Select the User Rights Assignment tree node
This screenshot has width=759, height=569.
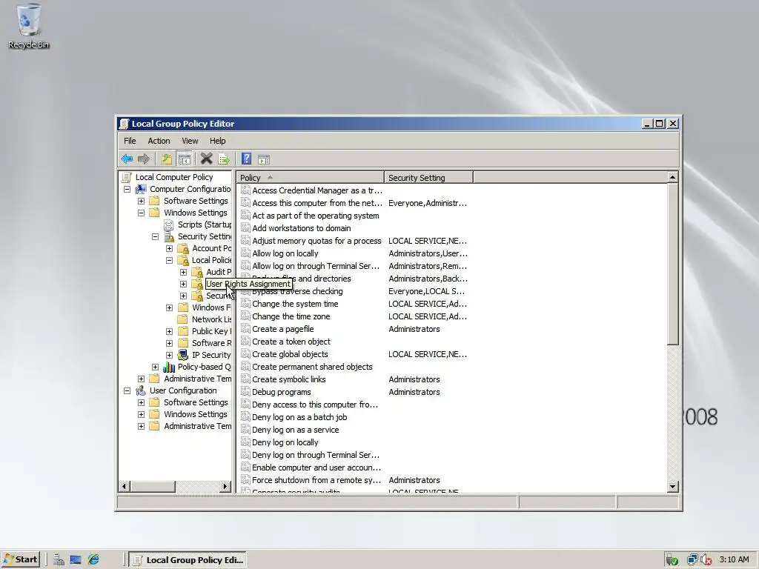click(x=248, y=284)
